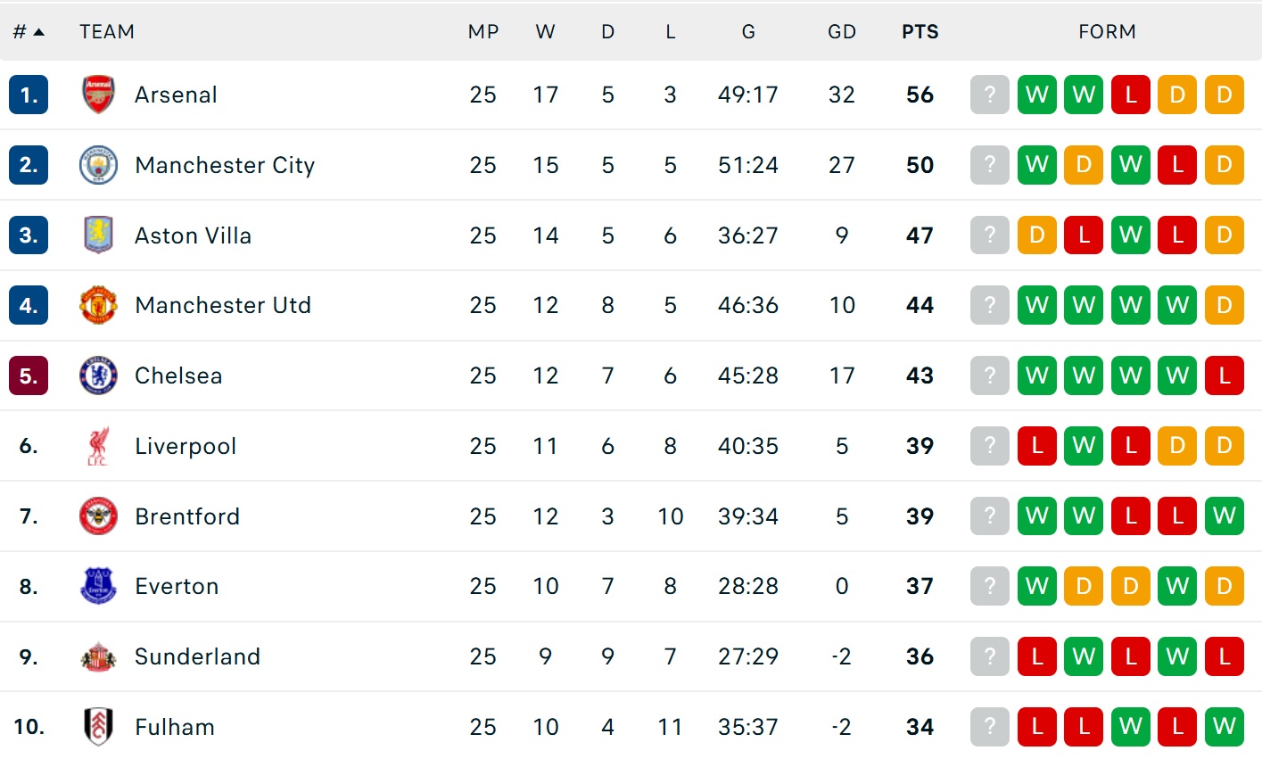The height and width of the screenshot is (759, 1262).
Task: Click the Manchester Utd crest icon
Action: point(98,305)
